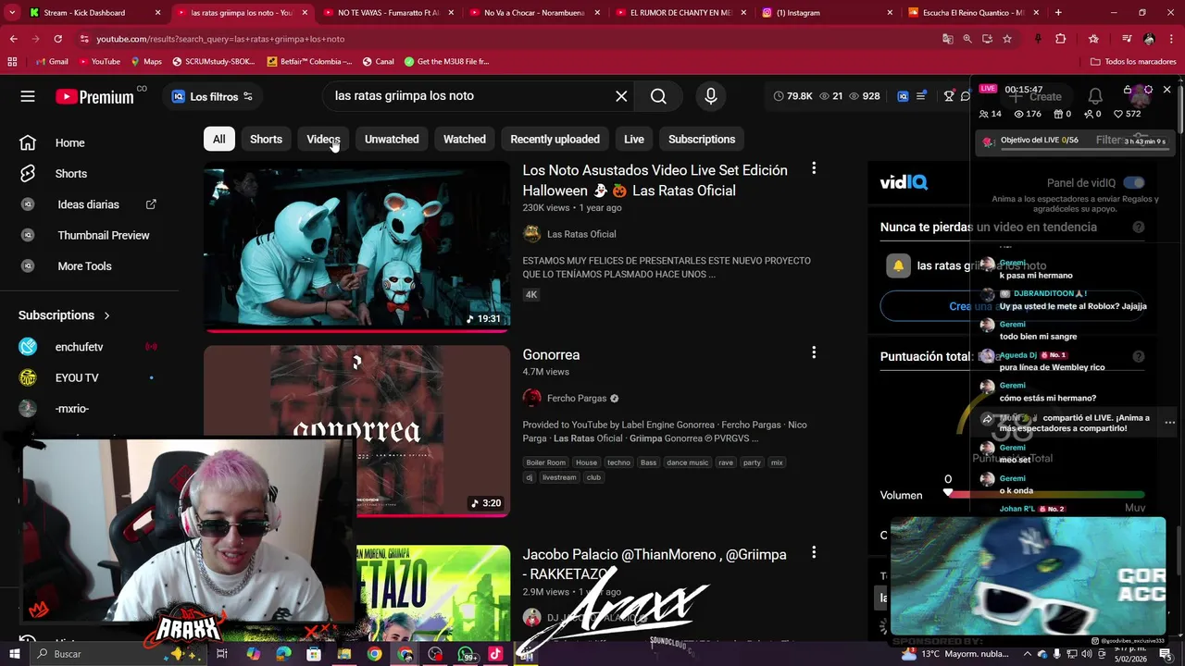This screenshot has width=1185, height=666.
Task: Select the livestream tag under Gonorrea
Action: pyautogui.click(x=559, y=477)
